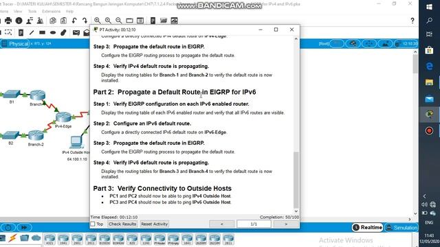Image resolution: width=440 pixels, height=247 pixels.
Task: Select the Place Note tool
Action: (21, 32)
